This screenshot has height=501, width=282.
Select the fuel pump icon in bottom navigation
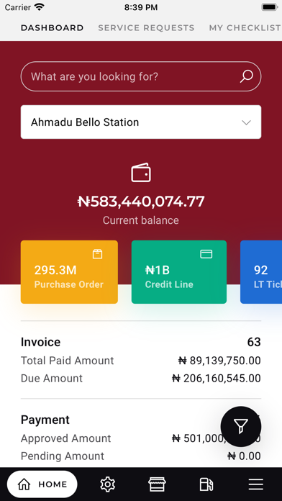(x=206, y=484)
